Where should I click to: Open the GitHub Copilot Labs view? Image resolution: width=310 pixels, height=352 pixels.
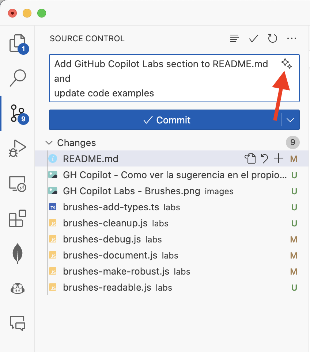coord(18,288)
